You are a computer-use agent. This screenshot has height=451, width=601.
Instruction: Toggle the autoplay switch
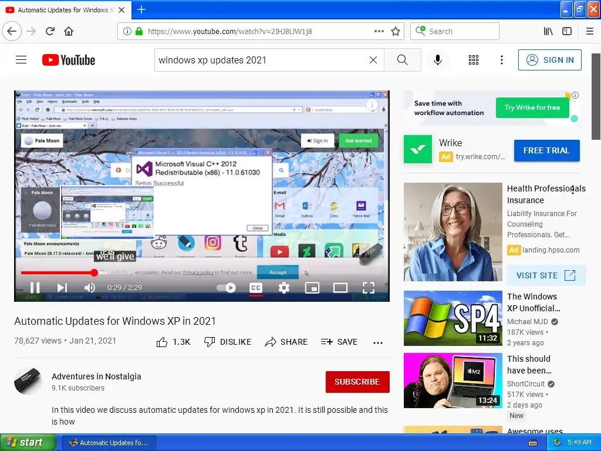pos(226,288)
